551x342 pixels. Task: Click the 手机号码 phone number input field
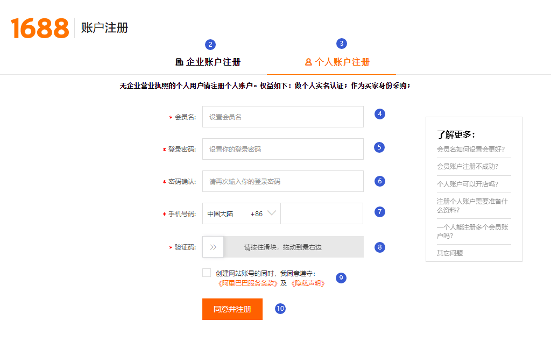[322, 213]
